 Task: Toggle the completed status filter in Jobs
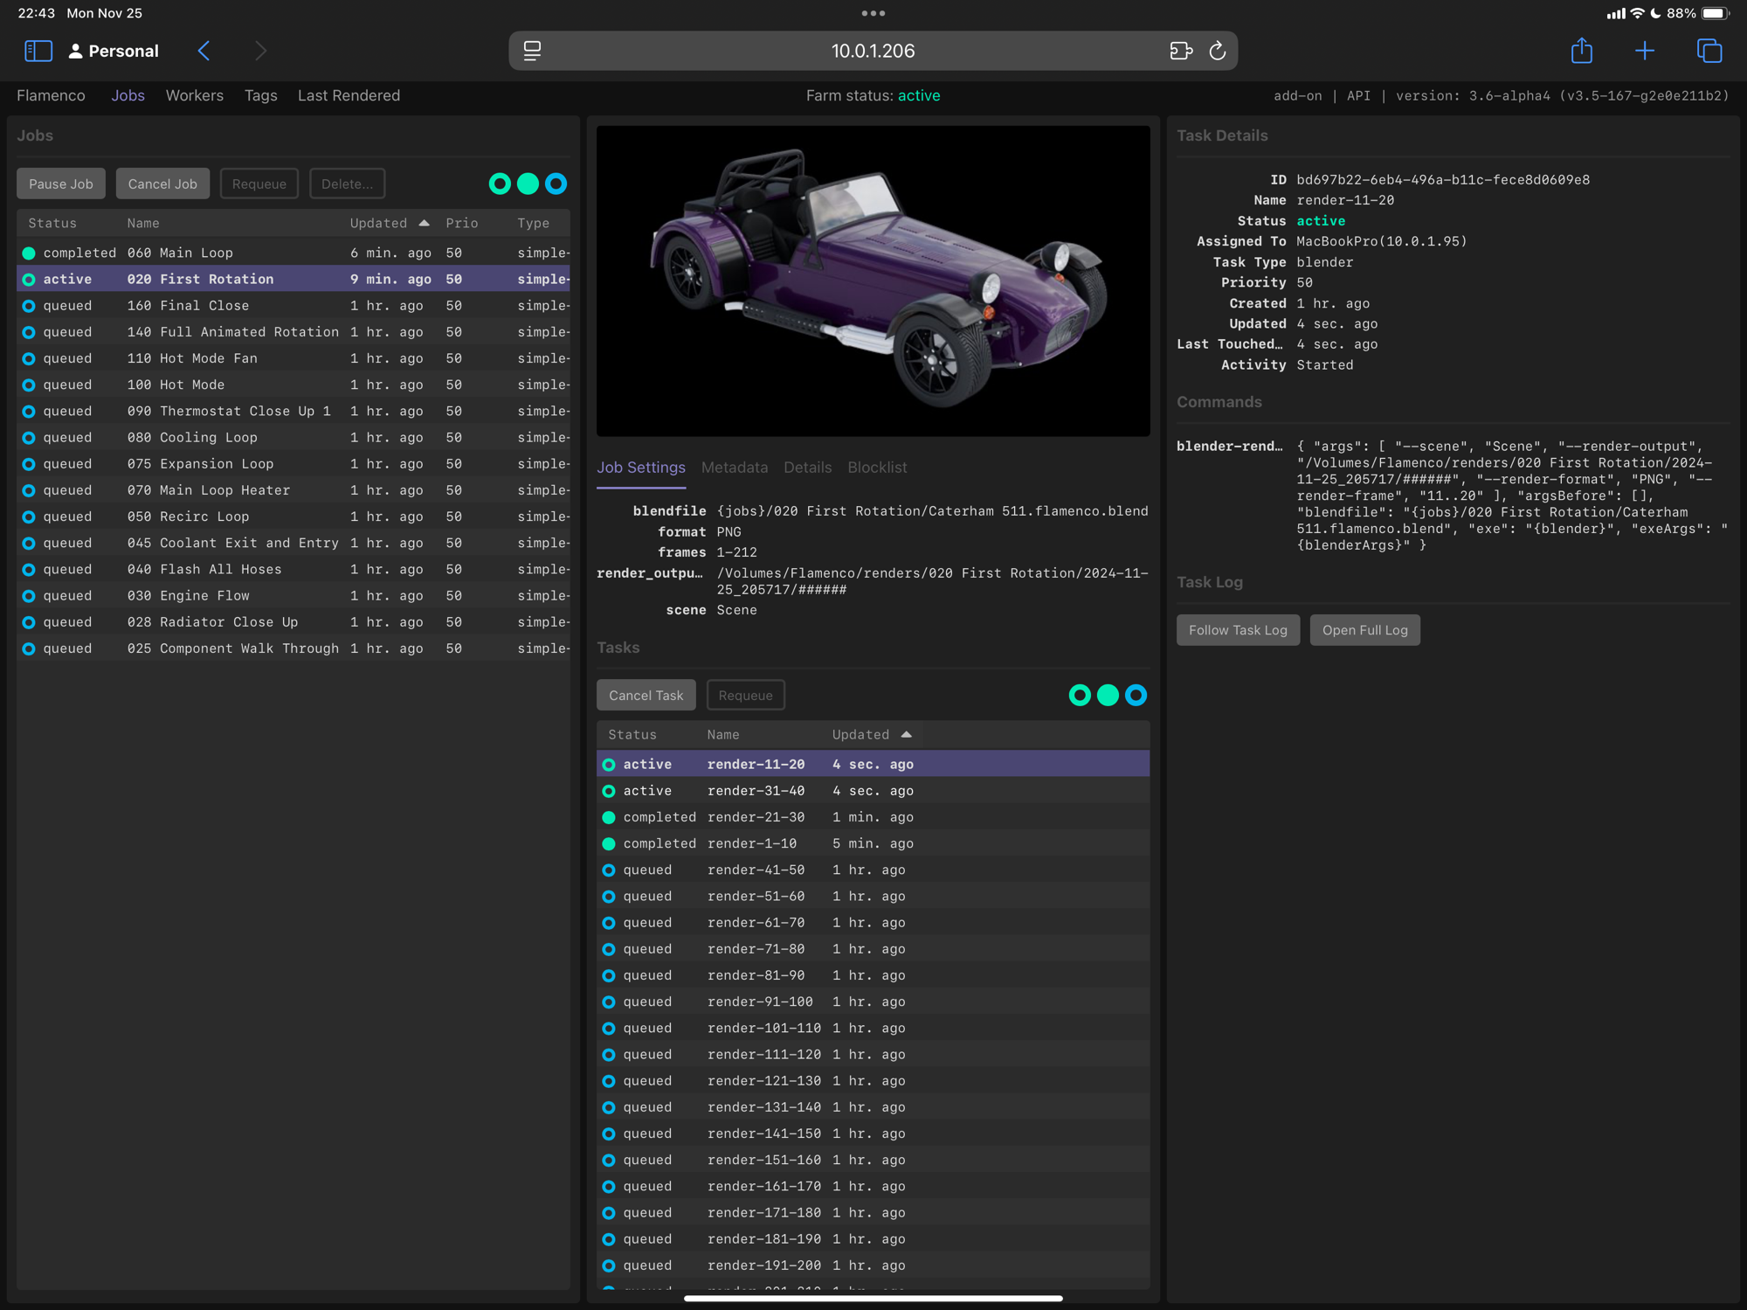[x=528, y=184]
